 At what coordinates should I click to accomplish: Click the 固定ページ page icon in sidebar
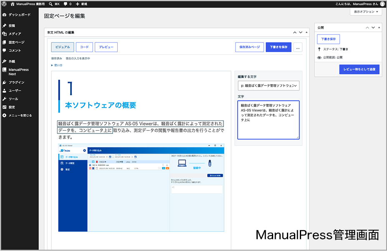tap(5, 42)
